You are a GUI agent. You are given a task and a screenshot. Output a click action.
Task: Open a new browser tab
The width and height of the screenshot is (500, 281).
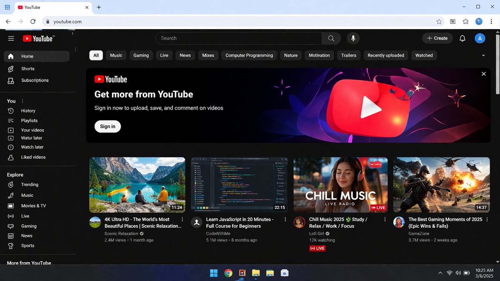coord(99,7)
